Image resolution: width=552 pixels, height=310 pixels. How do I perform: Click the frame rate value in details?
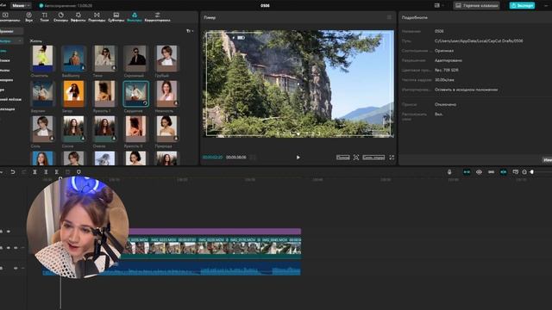pyautogui.click(x=444, y=80)
